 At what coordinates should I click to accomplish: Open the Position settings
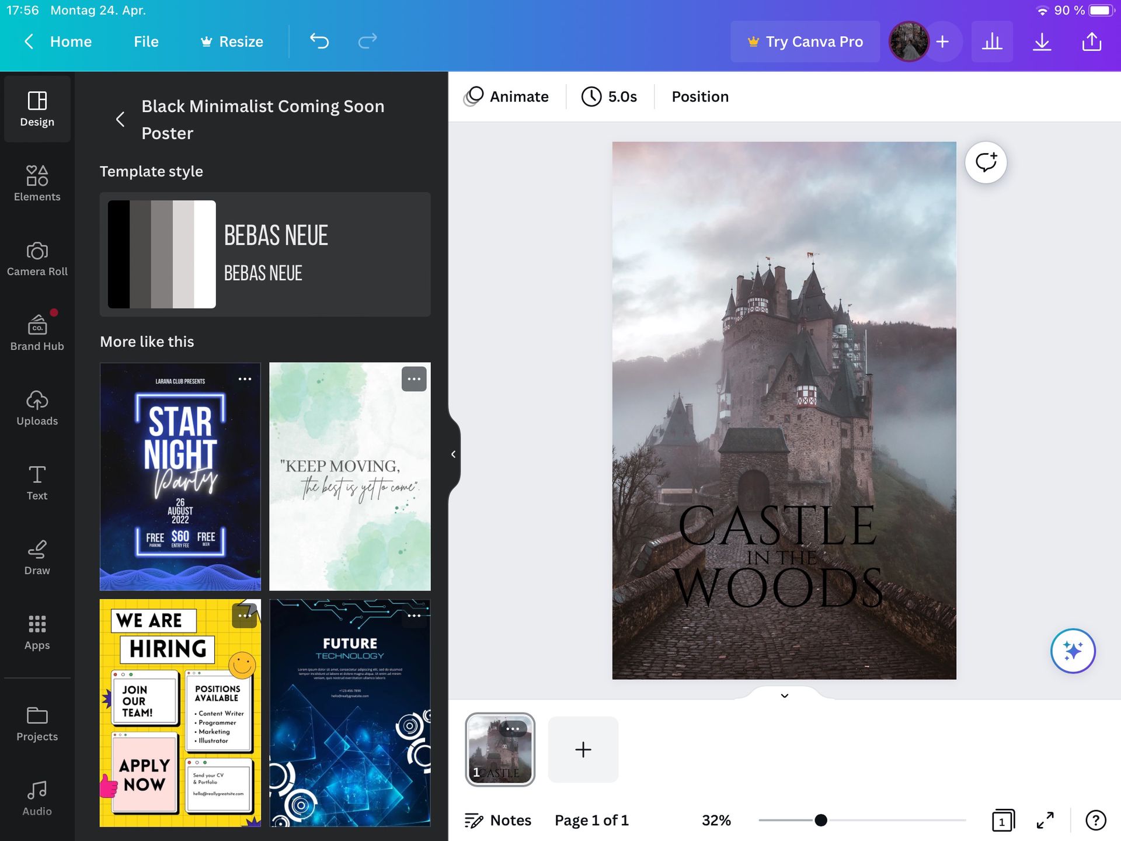(x=700, y=96)
